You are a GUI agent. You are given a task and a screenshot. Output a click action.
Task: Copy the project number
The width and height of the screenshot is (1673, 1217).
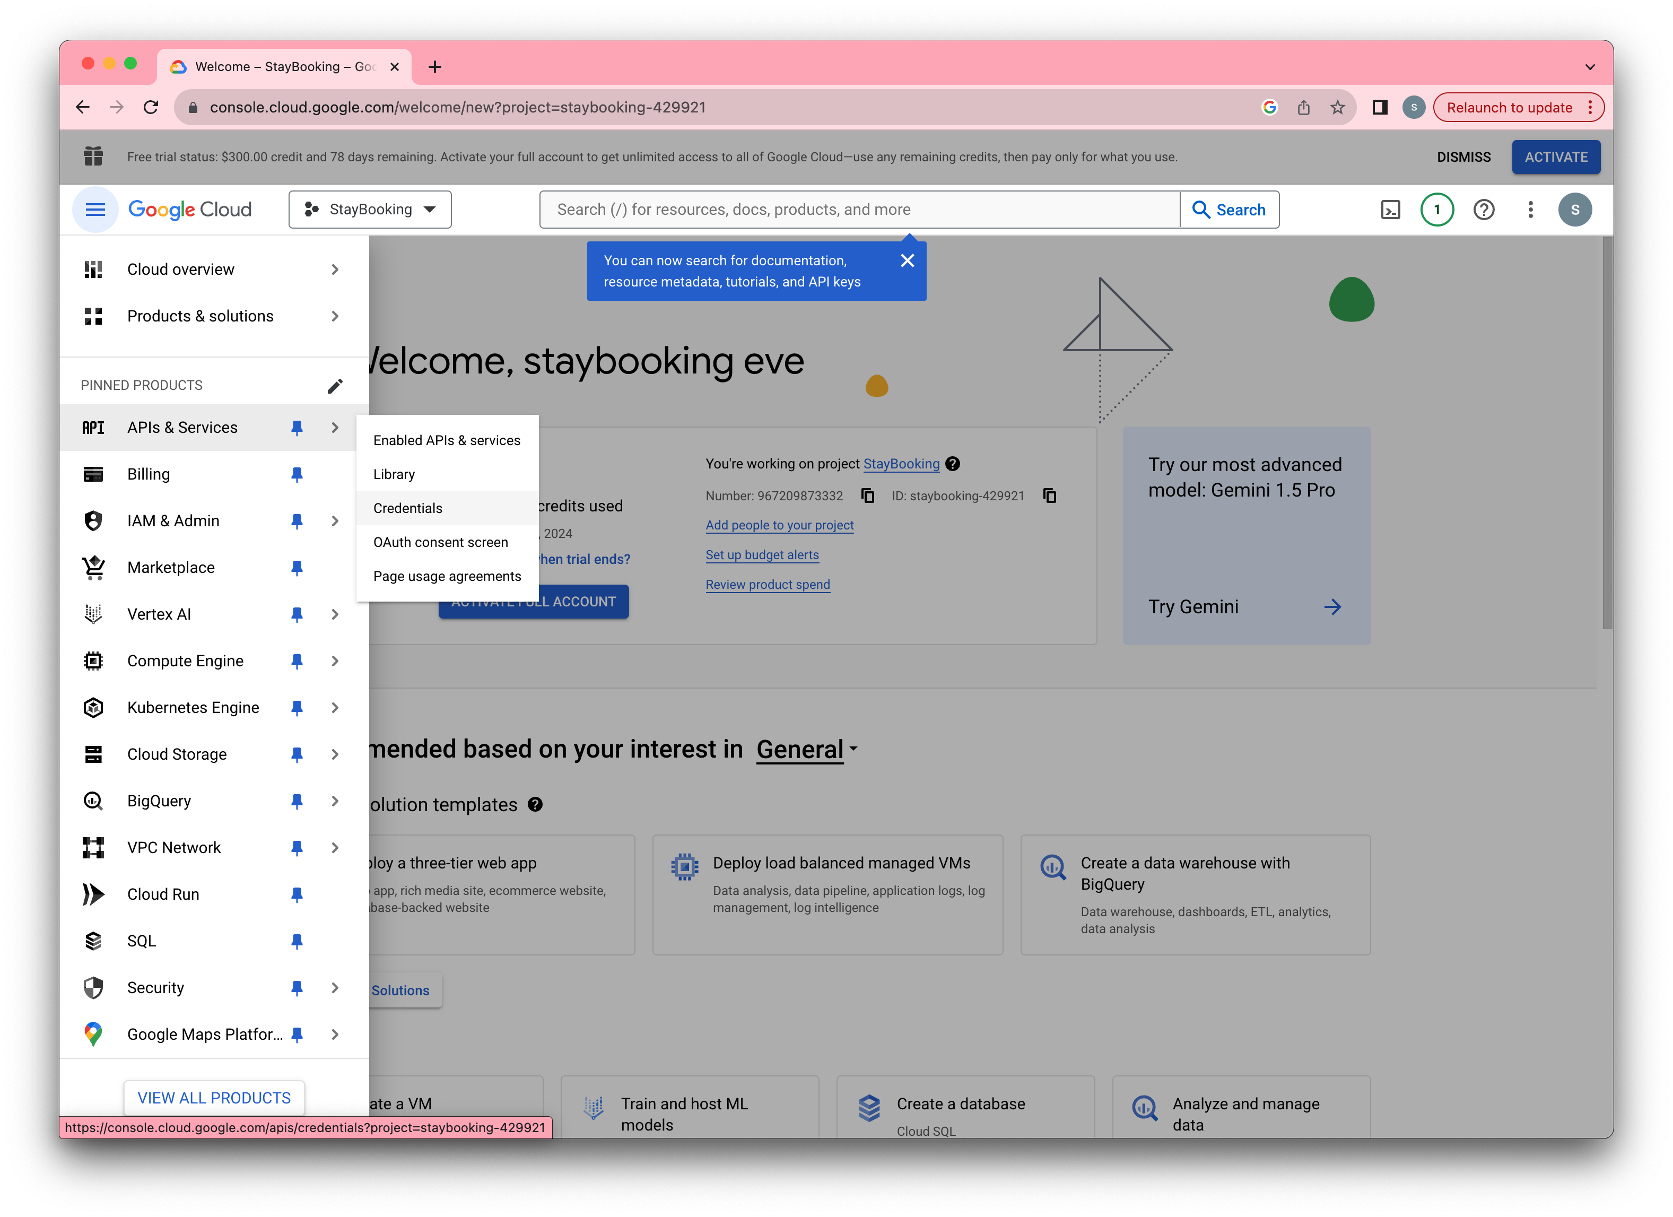868,496
